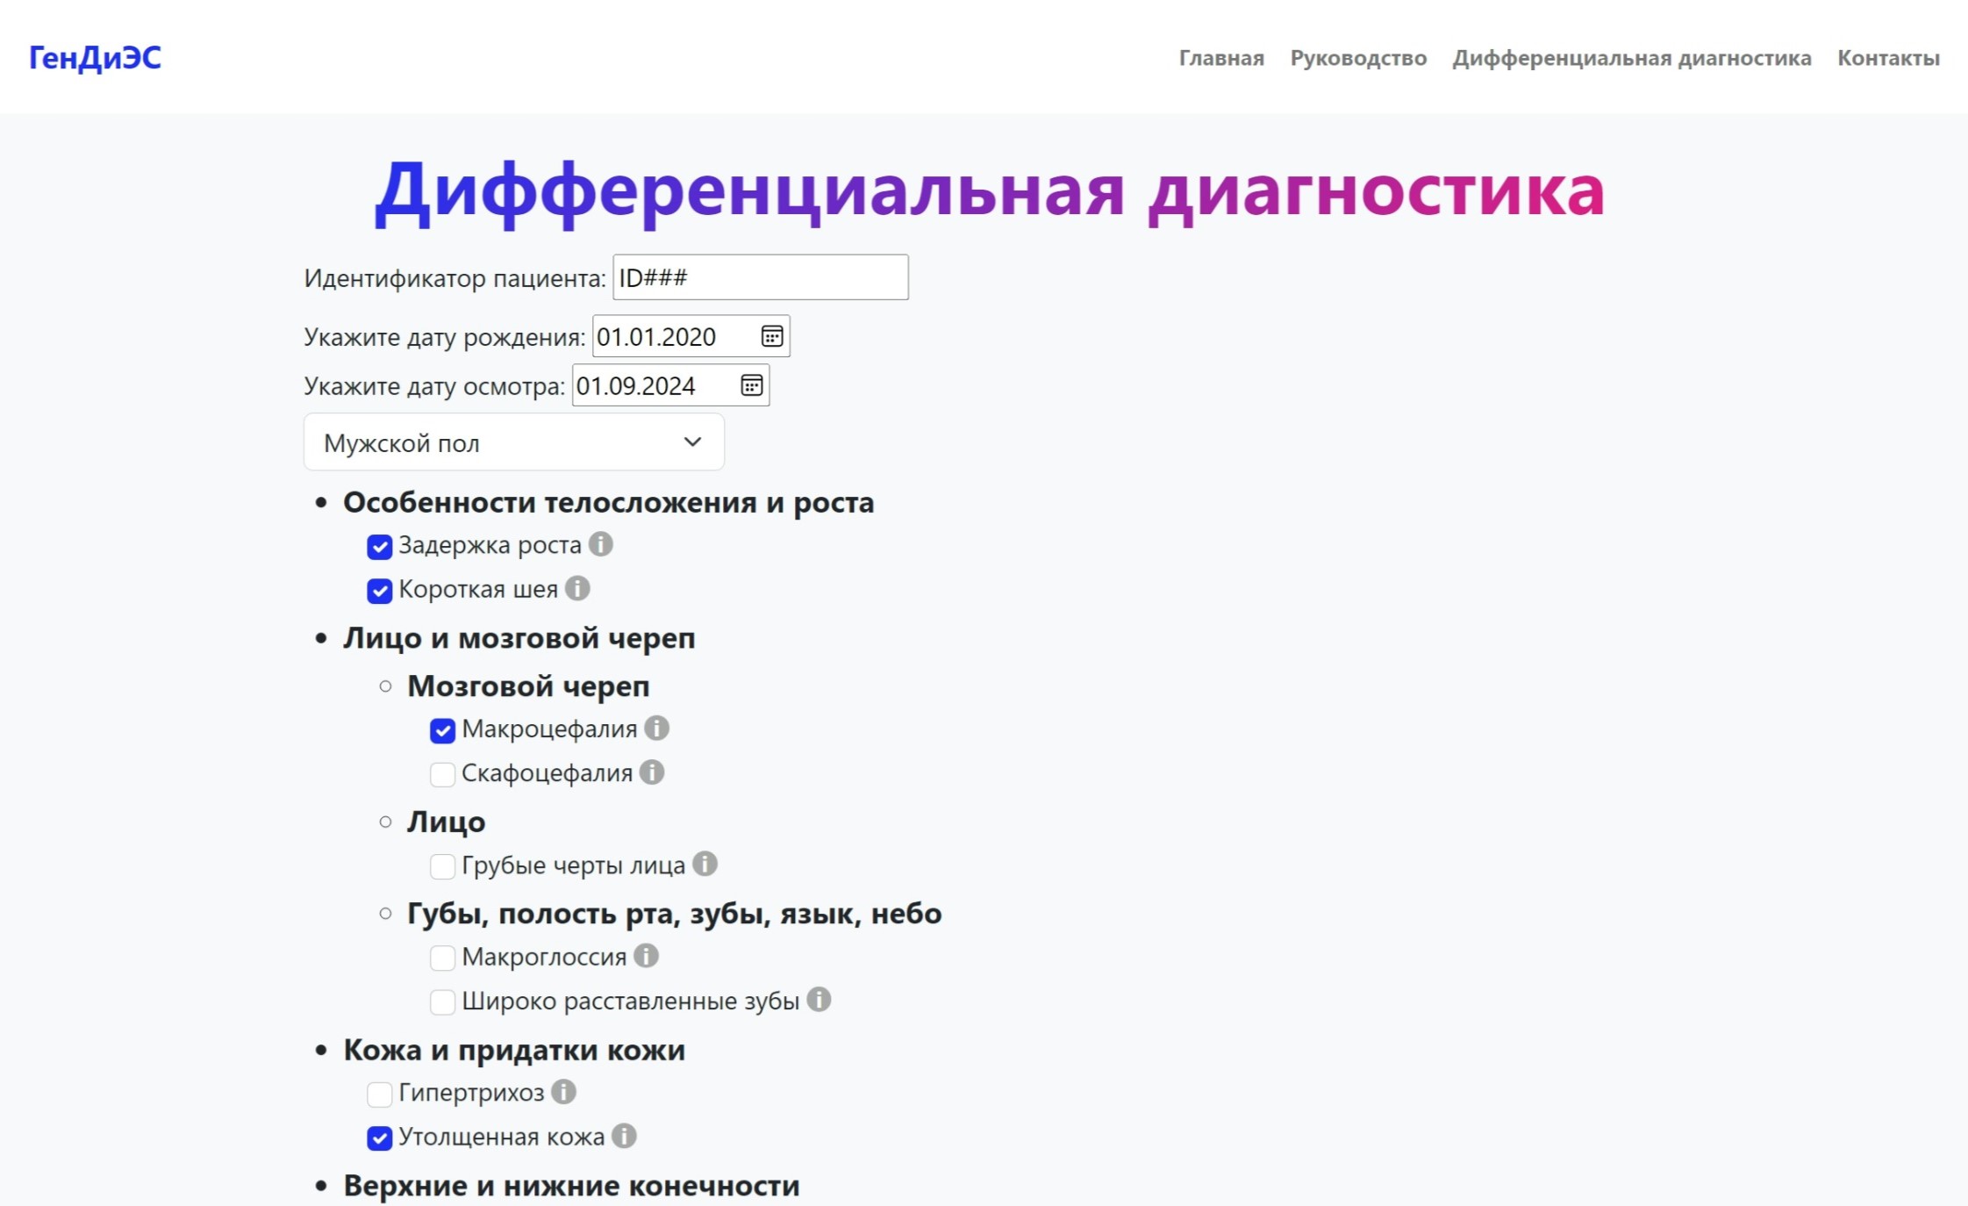The width and height of the screenshot is (1968, 1206).
Task: Open the Контакты menu item
Action: pyautogui.click(x=1888, y=58)
